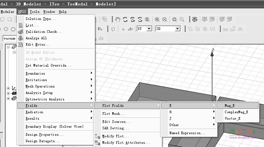Open the Results submenu
264x147 pixels.
pyautogui.click(x=55, y=118)
